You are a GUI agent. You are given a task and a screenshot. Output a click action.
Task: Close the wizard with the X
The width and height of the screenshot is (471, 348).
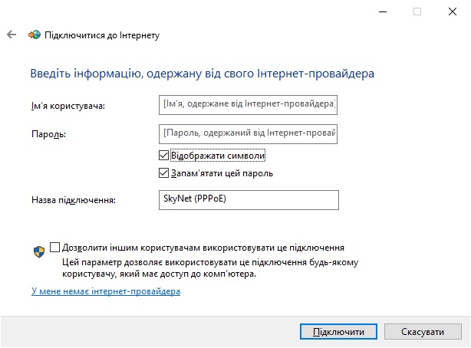453,11
